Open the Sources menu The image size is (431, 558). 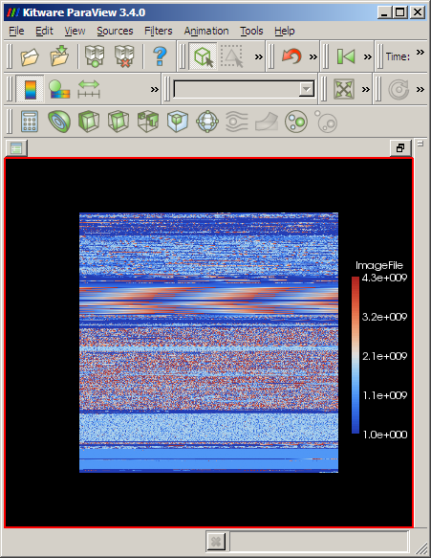tap(115, 31)
